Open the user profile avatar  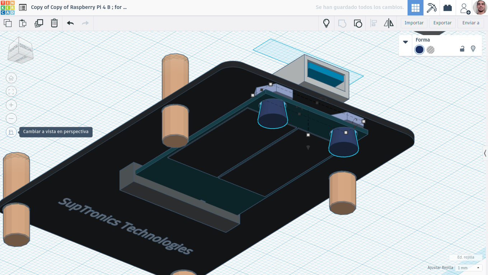tap(480, 8)
